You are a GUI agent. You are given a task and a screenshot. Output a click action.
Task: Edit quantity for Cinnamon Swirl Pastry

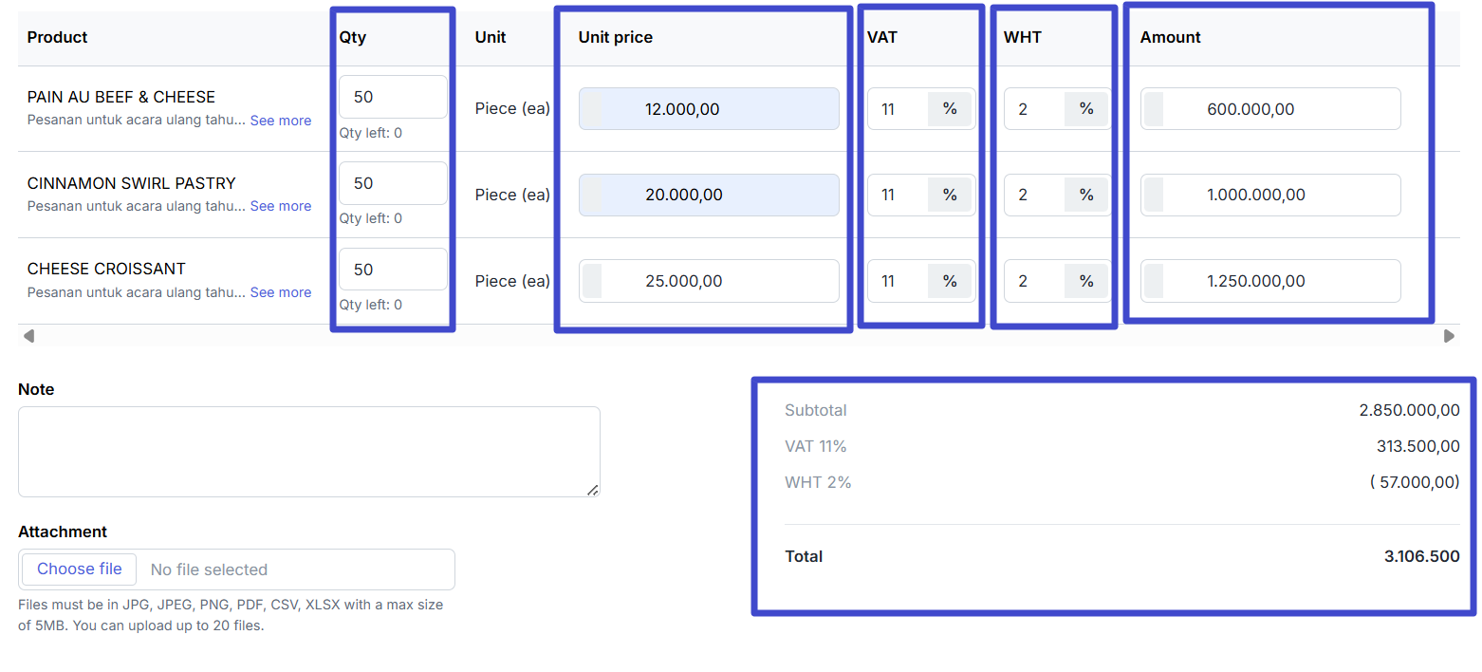392,183
